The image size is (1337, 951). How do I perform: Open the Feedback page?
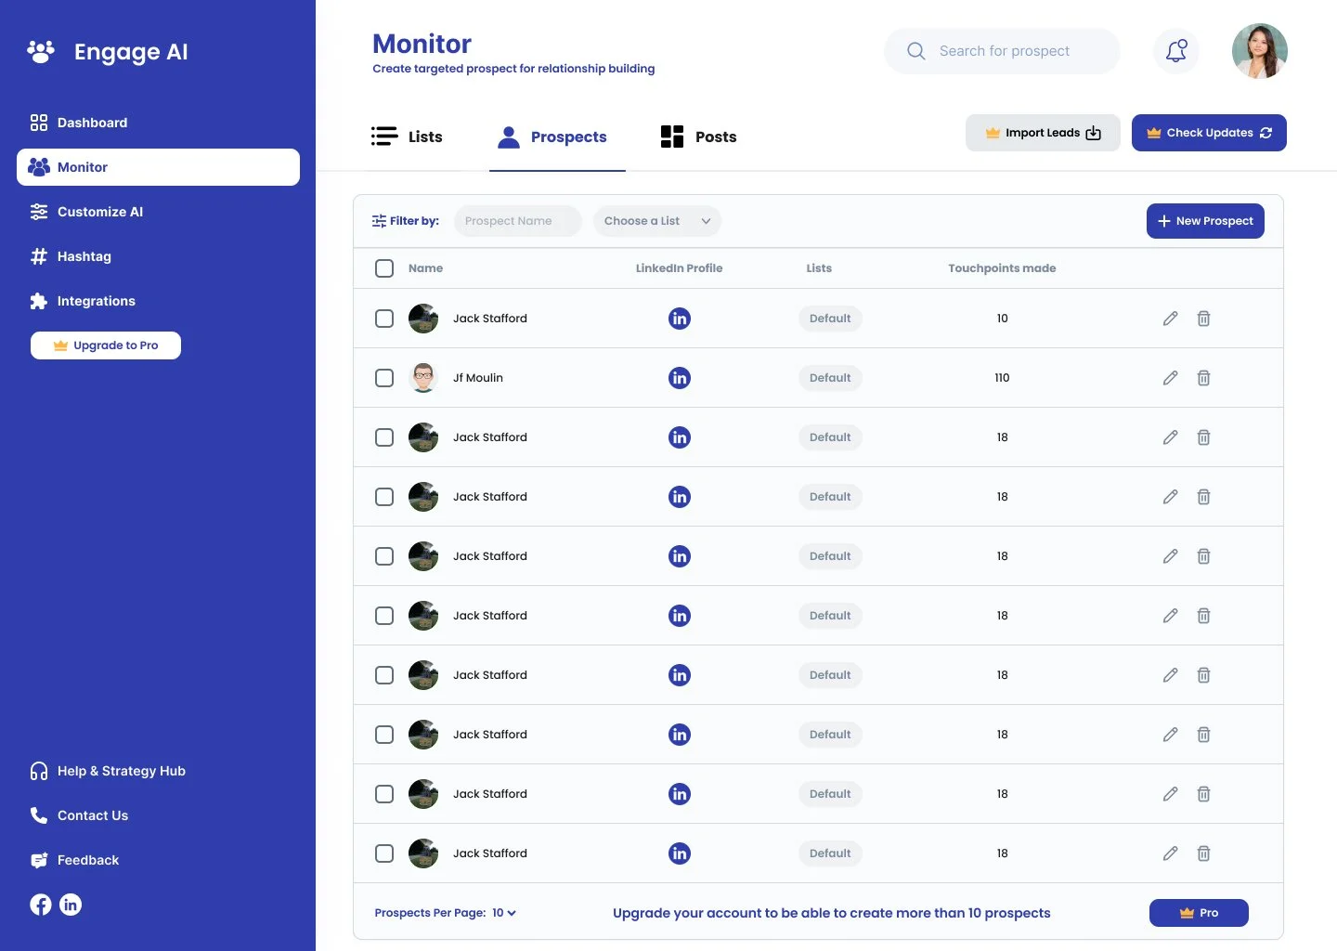point(74,860)
